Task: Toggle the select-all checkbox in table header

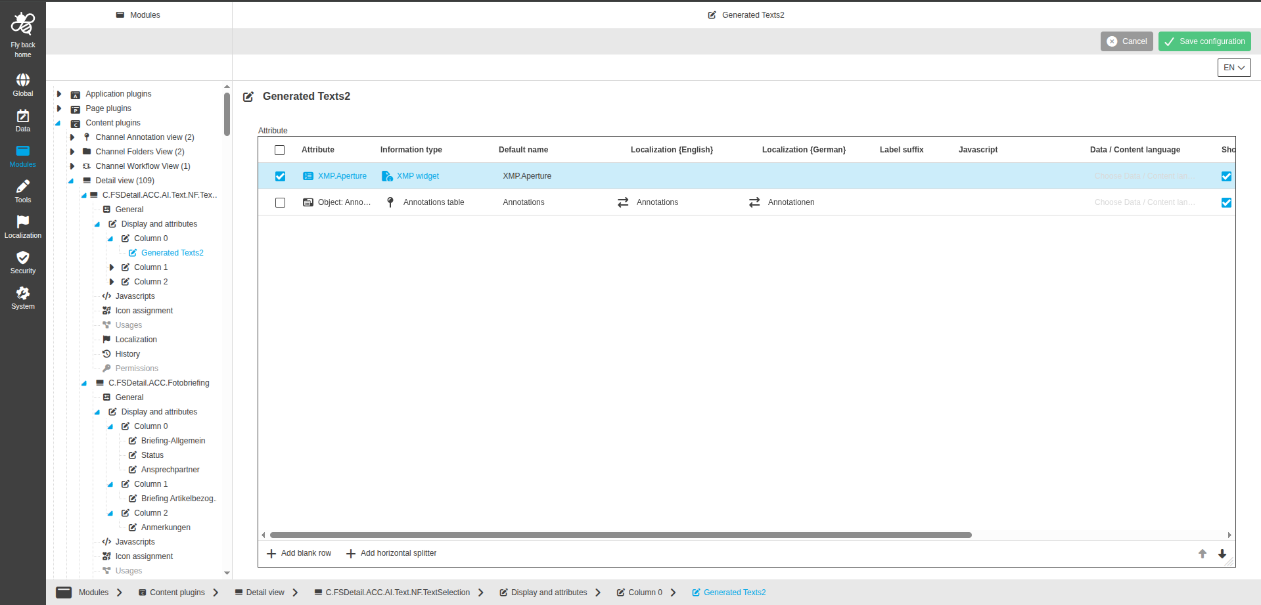Action: point(280,150)
